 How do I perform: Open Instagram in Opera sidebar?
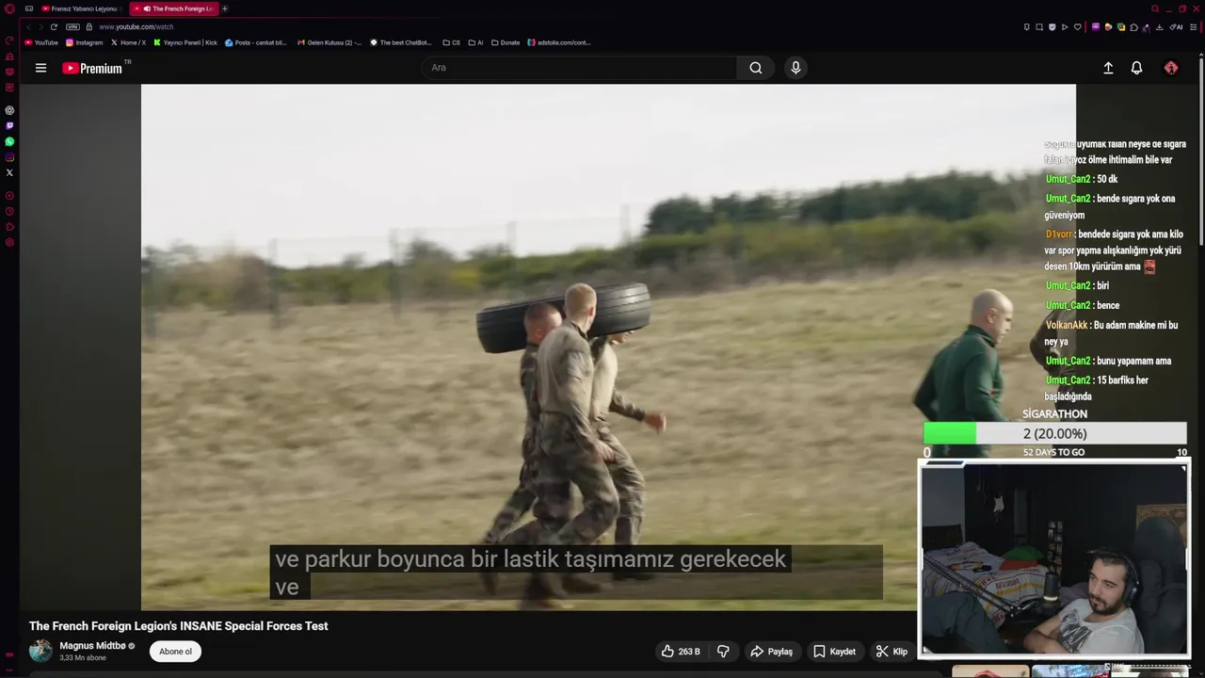coord(9,157)
